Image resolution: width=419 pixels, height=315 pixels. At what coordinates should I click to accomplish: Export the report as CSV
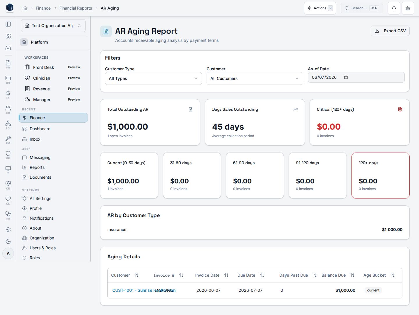(x=390, y=31)
